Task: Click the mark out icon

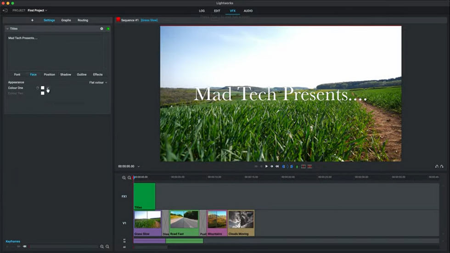Action: 292,166
